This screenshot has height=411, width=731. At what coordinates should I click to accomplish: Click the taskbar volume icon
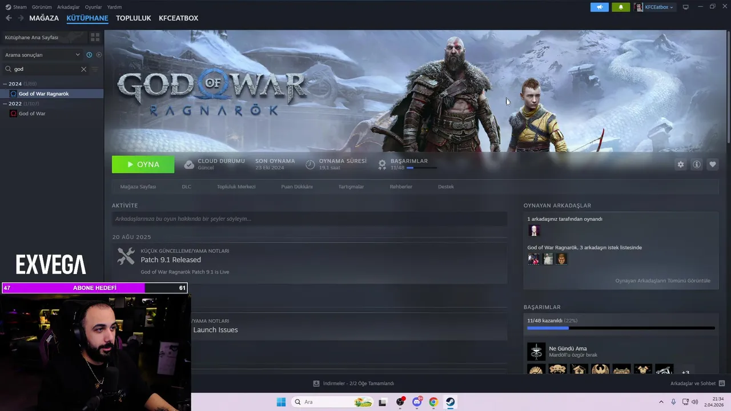coord(695,402)
